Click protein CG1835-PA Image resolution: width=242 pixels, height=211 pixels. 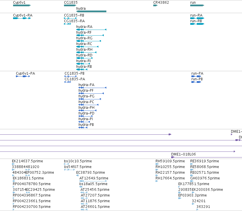pyautogui.click(x=75, y=79)
